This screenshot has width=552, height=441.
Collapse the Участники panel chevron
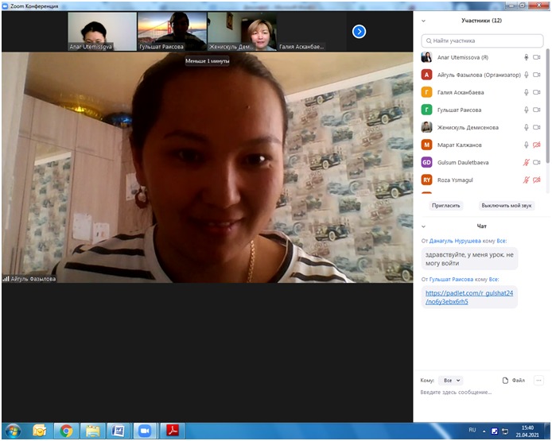(423, 21)
